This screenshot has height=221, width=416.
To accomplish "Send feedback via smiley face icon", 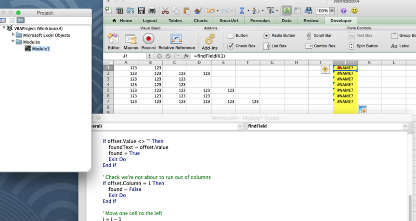I will (x=355, y=10).
